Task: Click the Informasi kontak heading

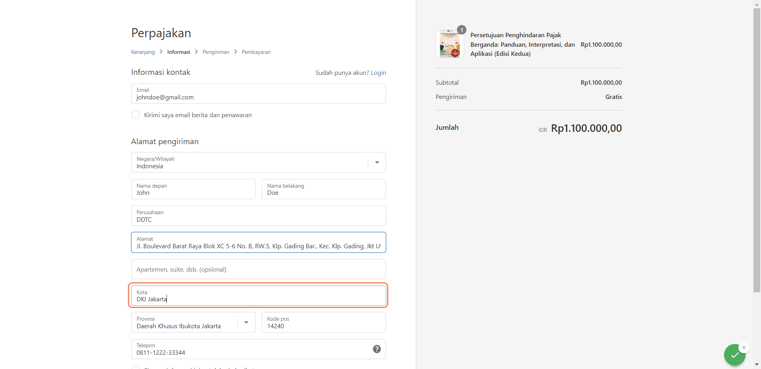Action: click(x=161, y=72)
